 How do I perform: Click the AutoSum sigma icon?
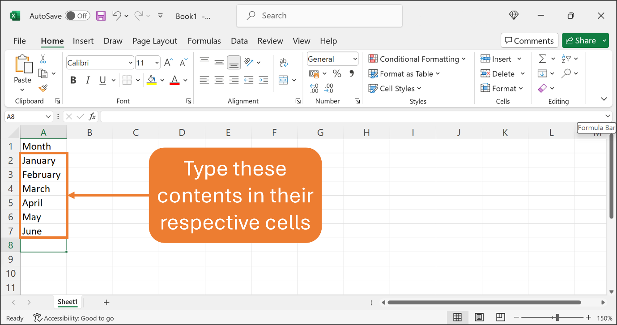542,59
